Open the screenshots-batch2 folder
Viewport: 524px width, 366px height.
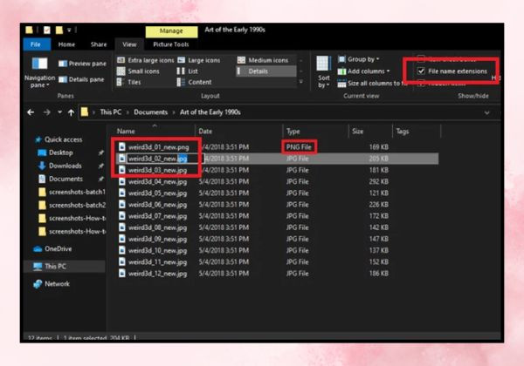click(72, 206)
